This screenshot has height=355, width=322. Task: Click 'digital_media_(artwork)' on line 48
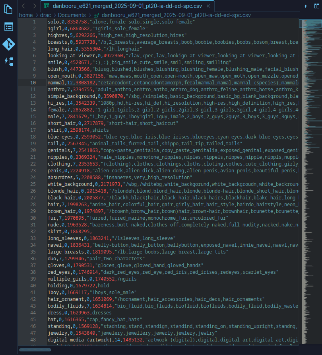click(x=80, y=339)
